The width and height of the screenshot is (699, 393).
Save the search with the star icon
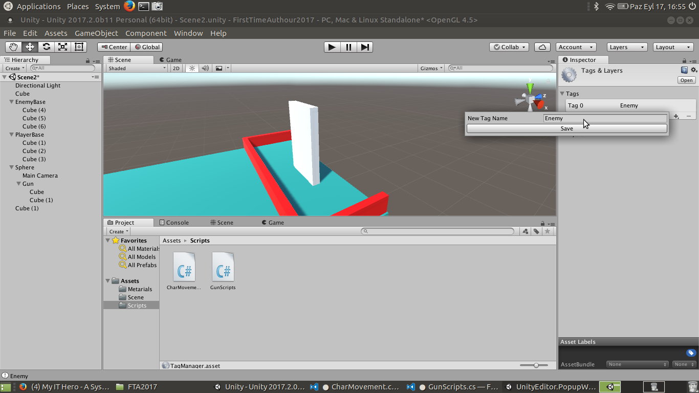[548, 232]
